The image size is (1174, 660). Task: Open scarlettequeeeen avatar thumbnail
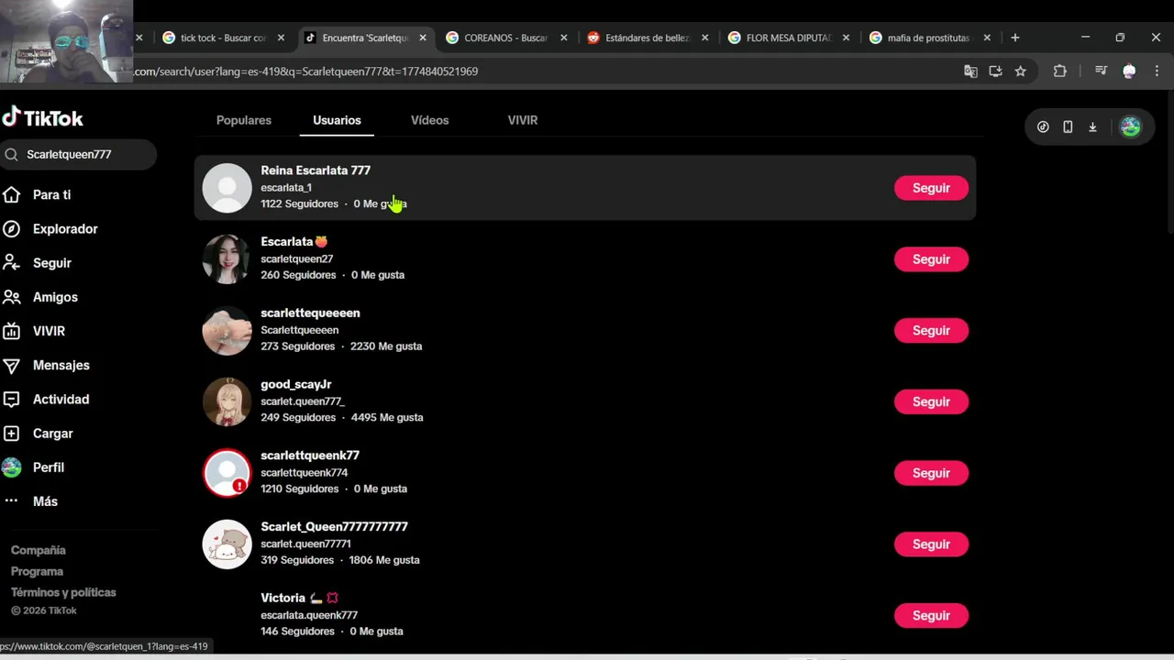tap(227, 330)
